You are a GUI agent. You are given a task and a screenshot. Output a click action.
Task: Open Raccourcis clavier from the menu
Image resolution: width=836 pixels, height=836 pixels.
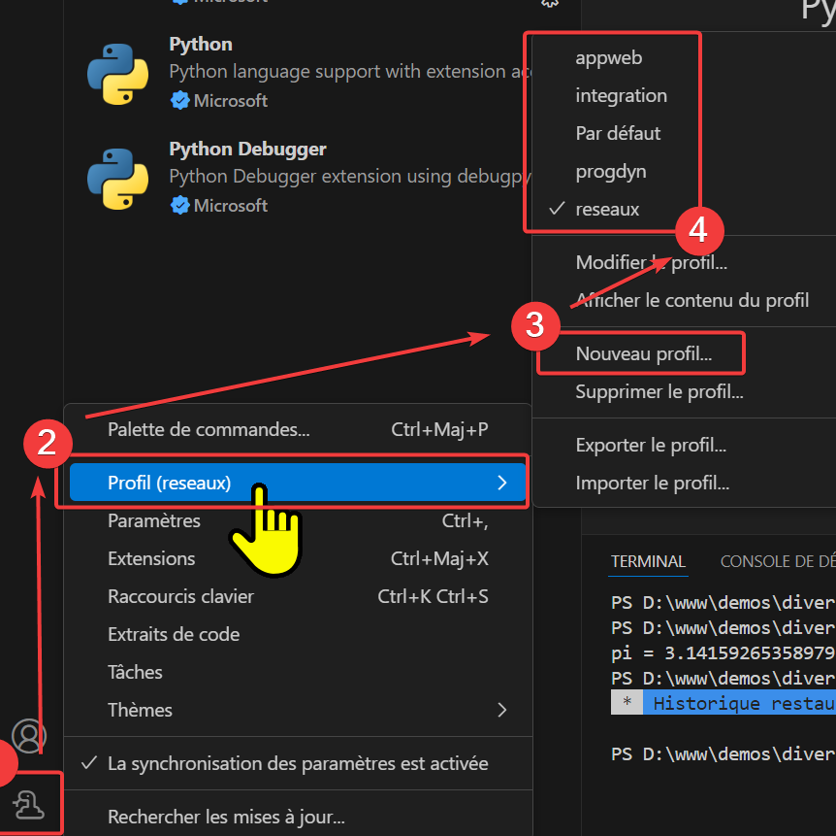(180, 596)
